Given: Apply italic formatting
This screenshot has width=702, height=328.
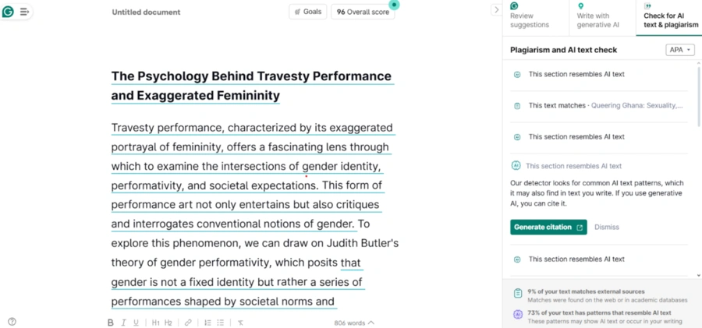Looking at the screenshot, I should click(x=123, y=323).
